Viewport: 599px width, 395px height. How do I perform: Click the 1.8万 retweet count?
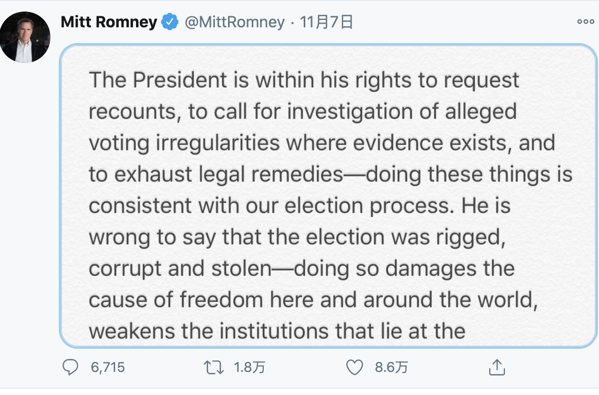[250, 368]
